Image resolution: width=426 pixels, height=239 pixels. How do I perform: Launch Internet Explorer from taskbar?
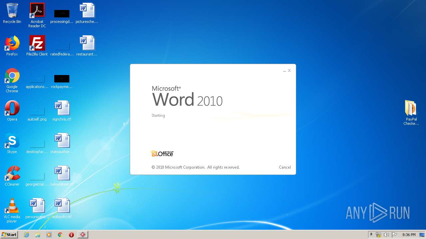pyautogui.click(x=27, y=235)
